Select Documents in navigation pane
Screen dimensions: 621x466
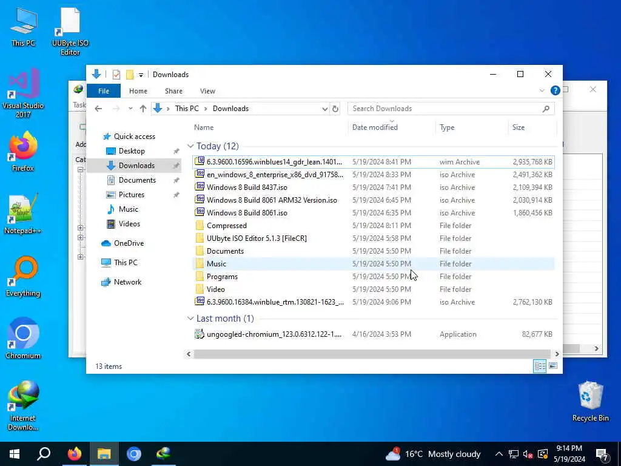138,180
